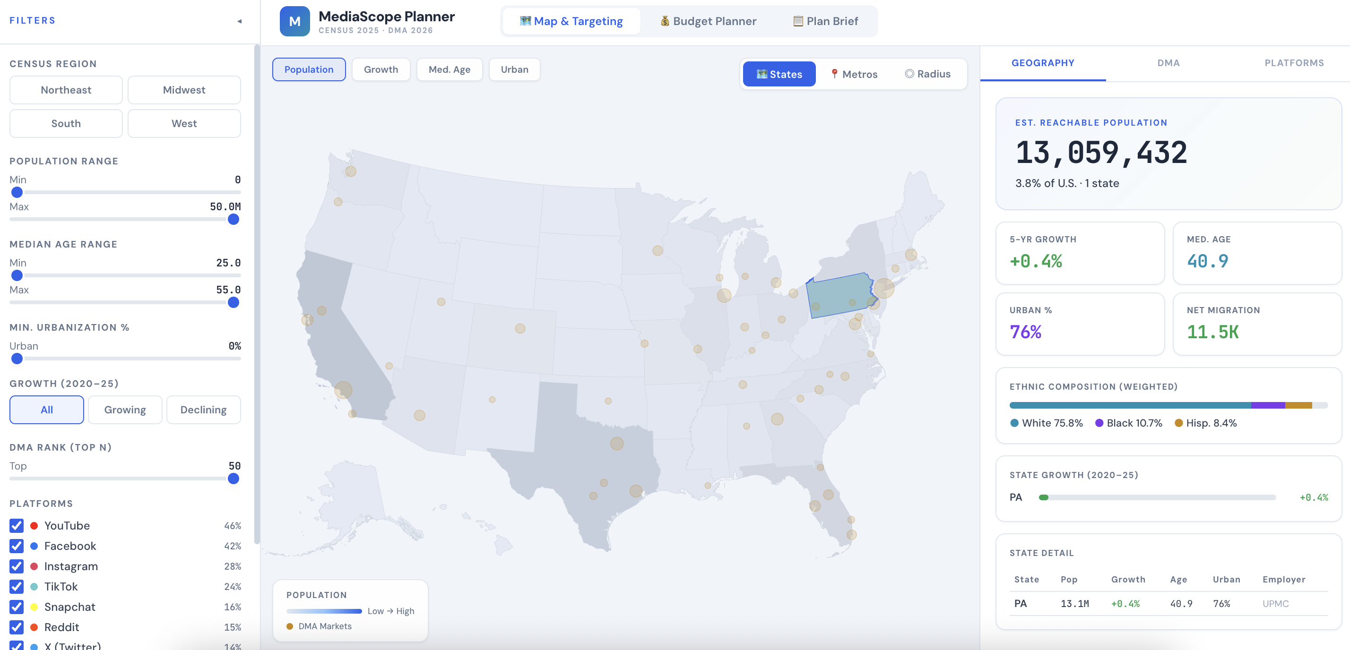Uncheck the Facebook platform checkbox
Screen dimensions: 1350x650
[x=16, y=546]
